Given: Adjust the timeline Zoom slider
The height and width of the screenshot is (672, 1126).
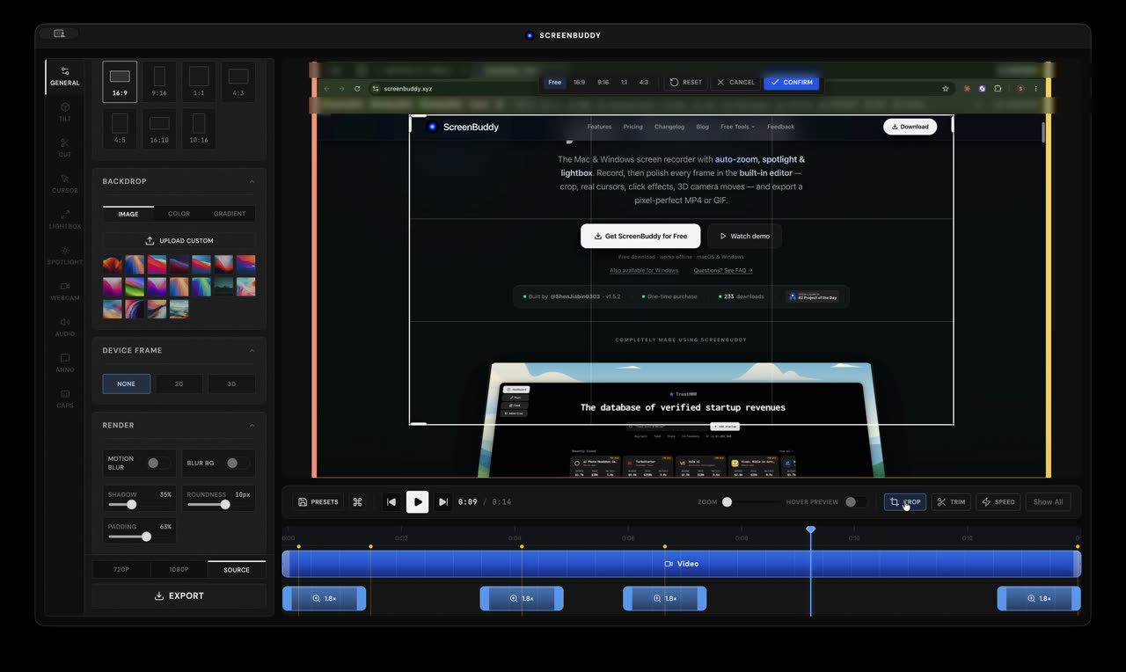Looking at the screenshot, I should [x=727, y=502].
